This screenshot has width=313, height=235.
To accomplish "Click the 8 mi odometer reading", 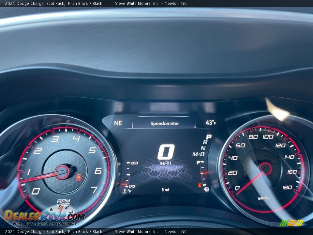I will click(165, 190).
